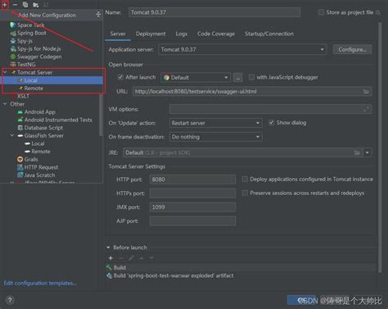Click the Save to folder icon

35,5
